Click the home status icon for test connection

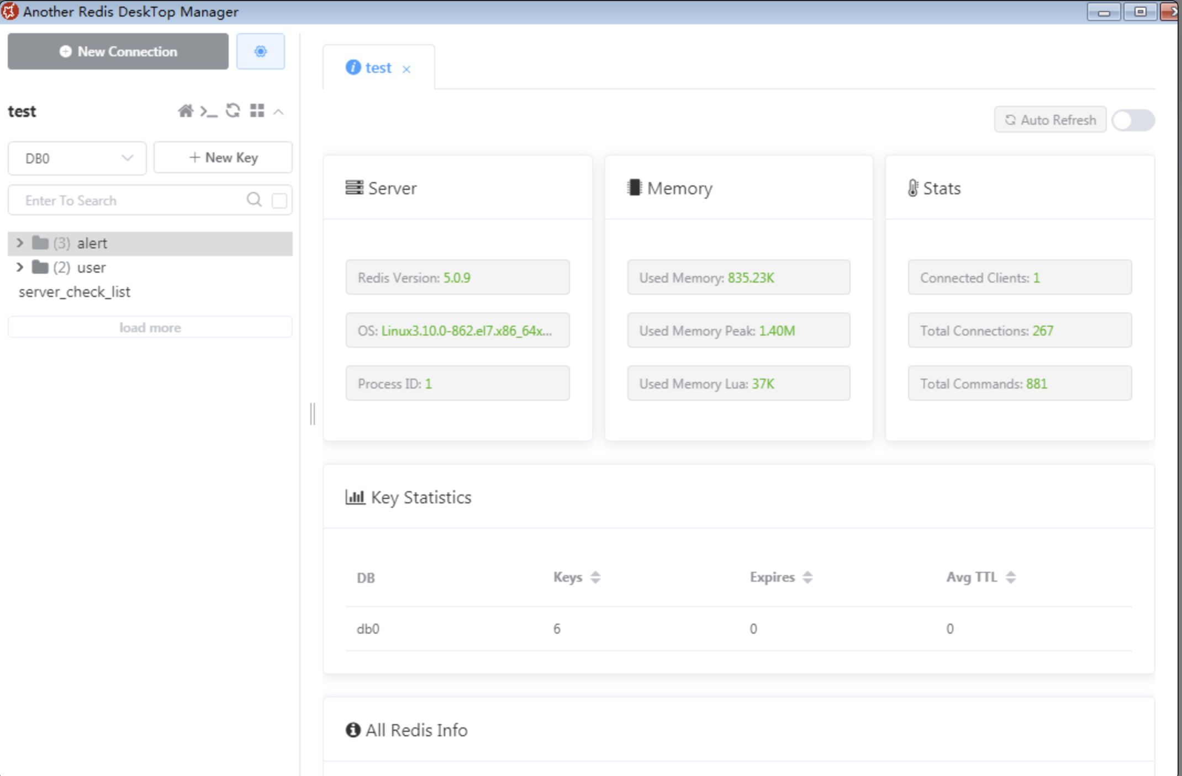[x=186, y=110]
